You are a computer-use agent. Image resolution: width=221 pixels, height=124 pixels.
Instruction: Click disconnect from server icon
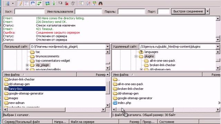click(67, 3)
